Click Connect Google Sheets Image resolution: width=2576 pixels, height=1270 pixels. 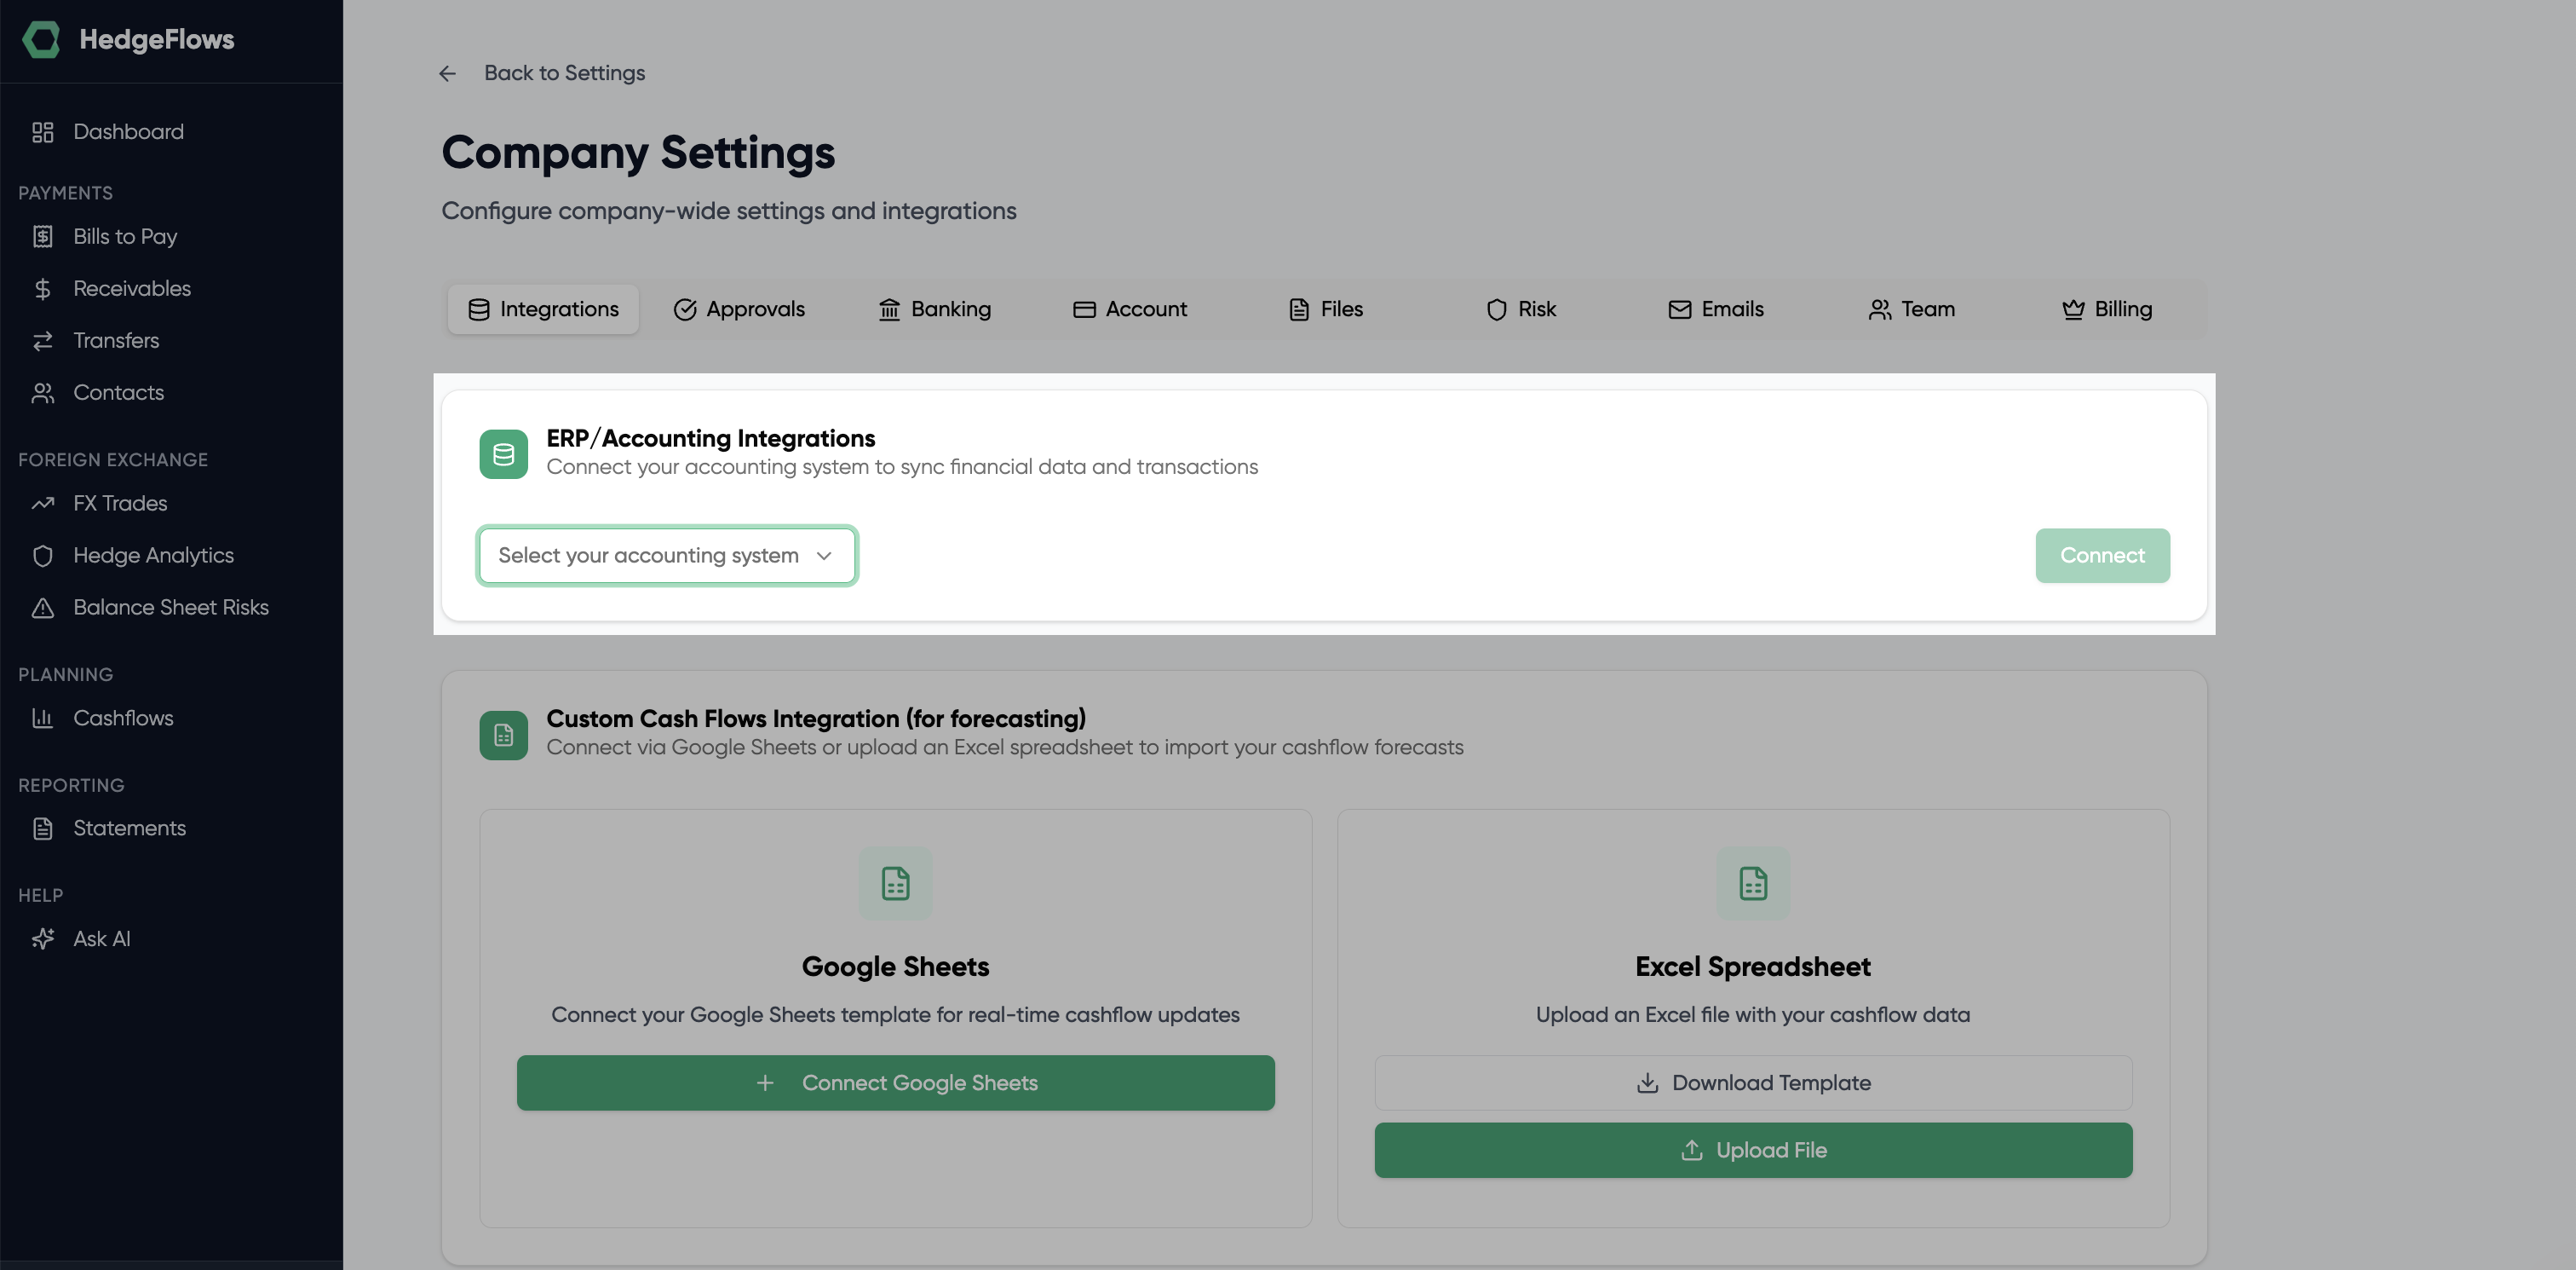coord(895,1082)
